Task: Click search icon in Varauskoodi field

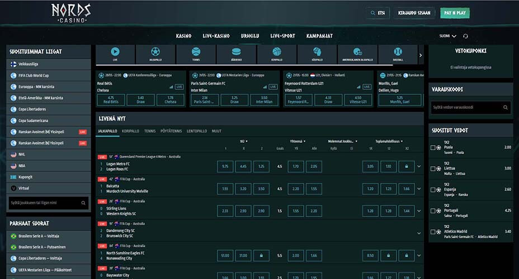Action: 506,107
